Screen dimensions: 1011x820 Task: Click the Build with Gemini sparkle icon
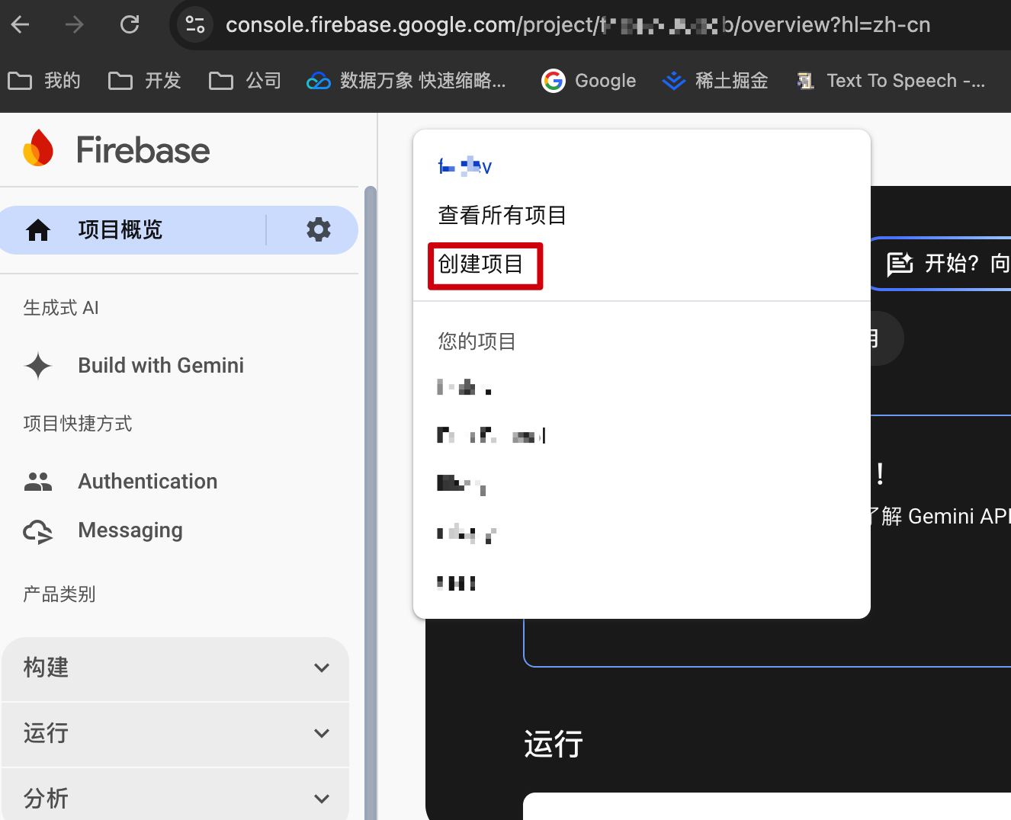pyautogui.click(x=38, y=366)
